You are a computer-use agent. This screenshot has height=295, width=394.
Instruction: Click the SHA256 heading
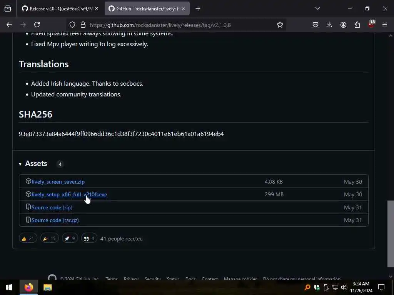[35, 114]
